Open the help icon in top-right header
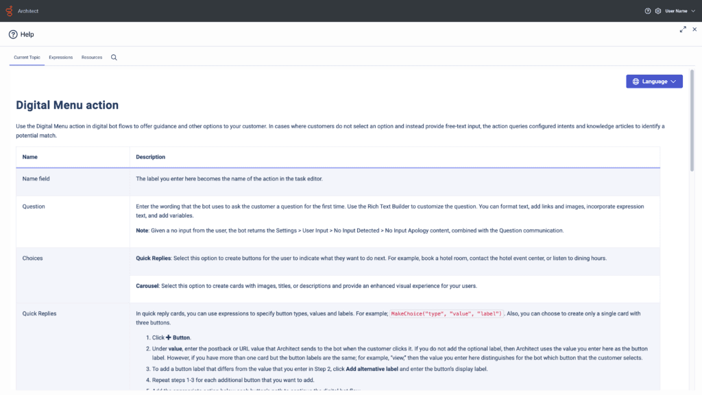This screenshot has height=395, width=702. (648, 11)
